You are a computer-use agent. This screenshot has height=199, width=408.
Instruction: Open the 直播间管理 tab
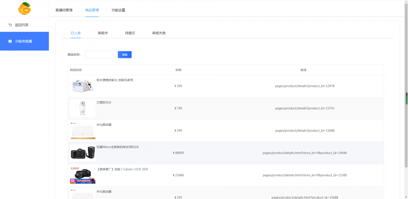click(x=63, y=10)
